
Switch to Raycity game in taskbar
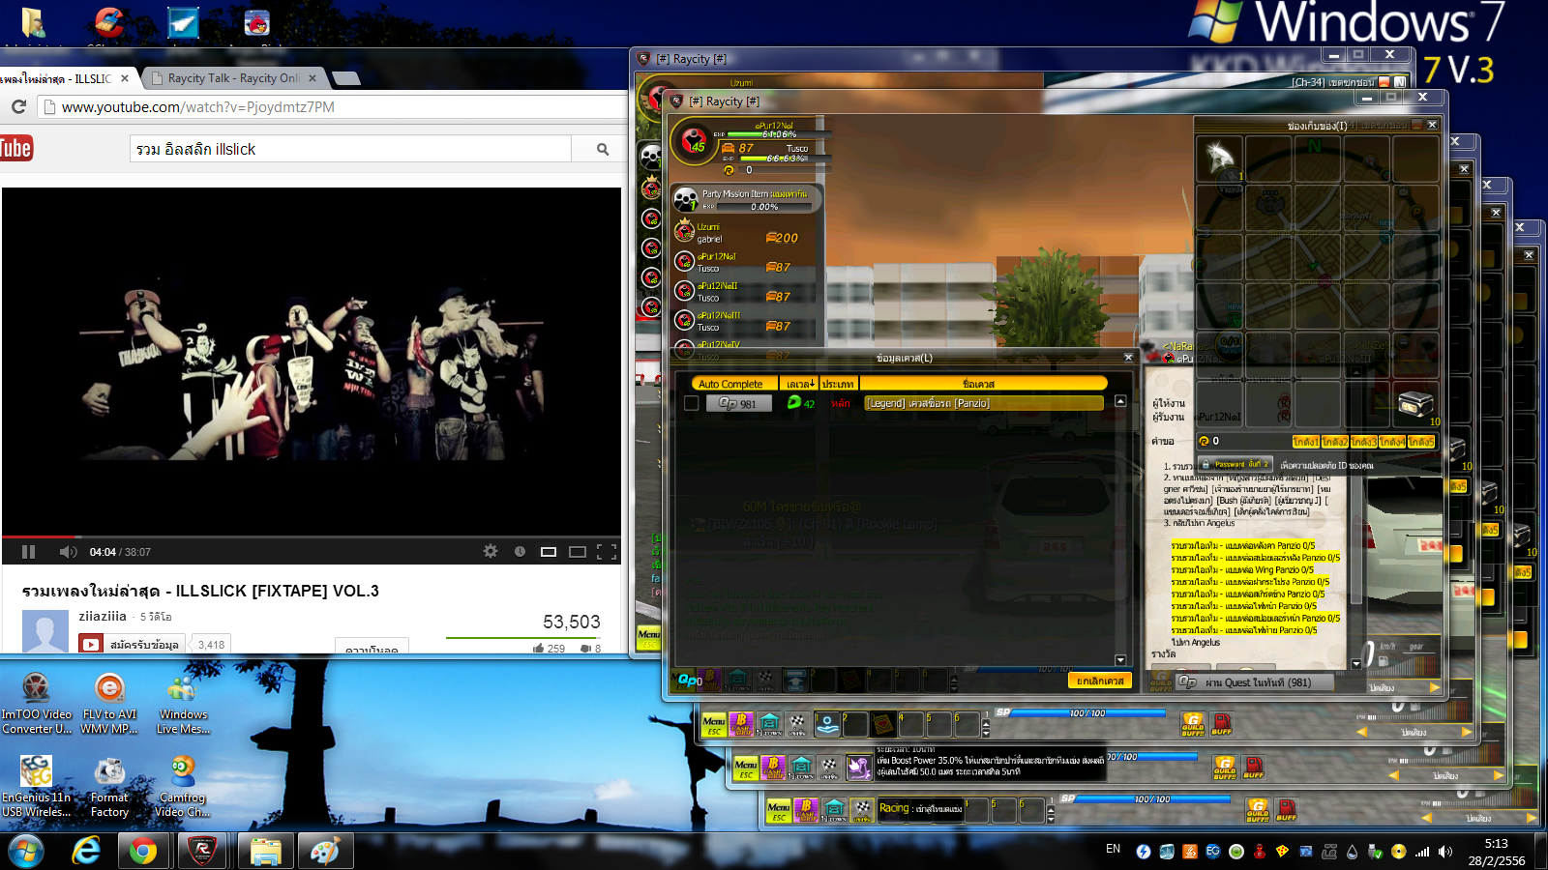(202, 851)
